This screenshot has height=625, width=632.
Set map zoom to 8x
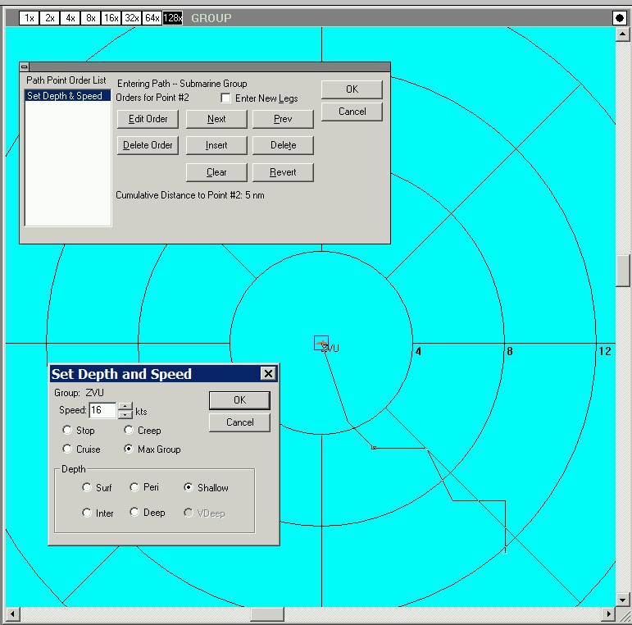91,18
